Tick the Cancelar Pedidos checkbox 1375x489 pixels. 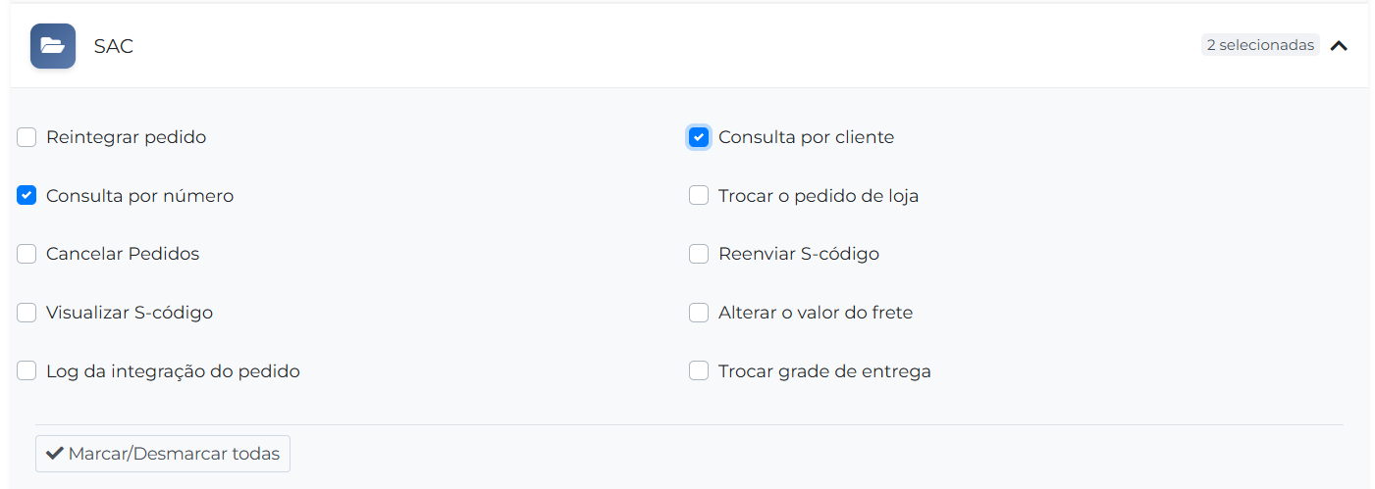coord(26,254)
